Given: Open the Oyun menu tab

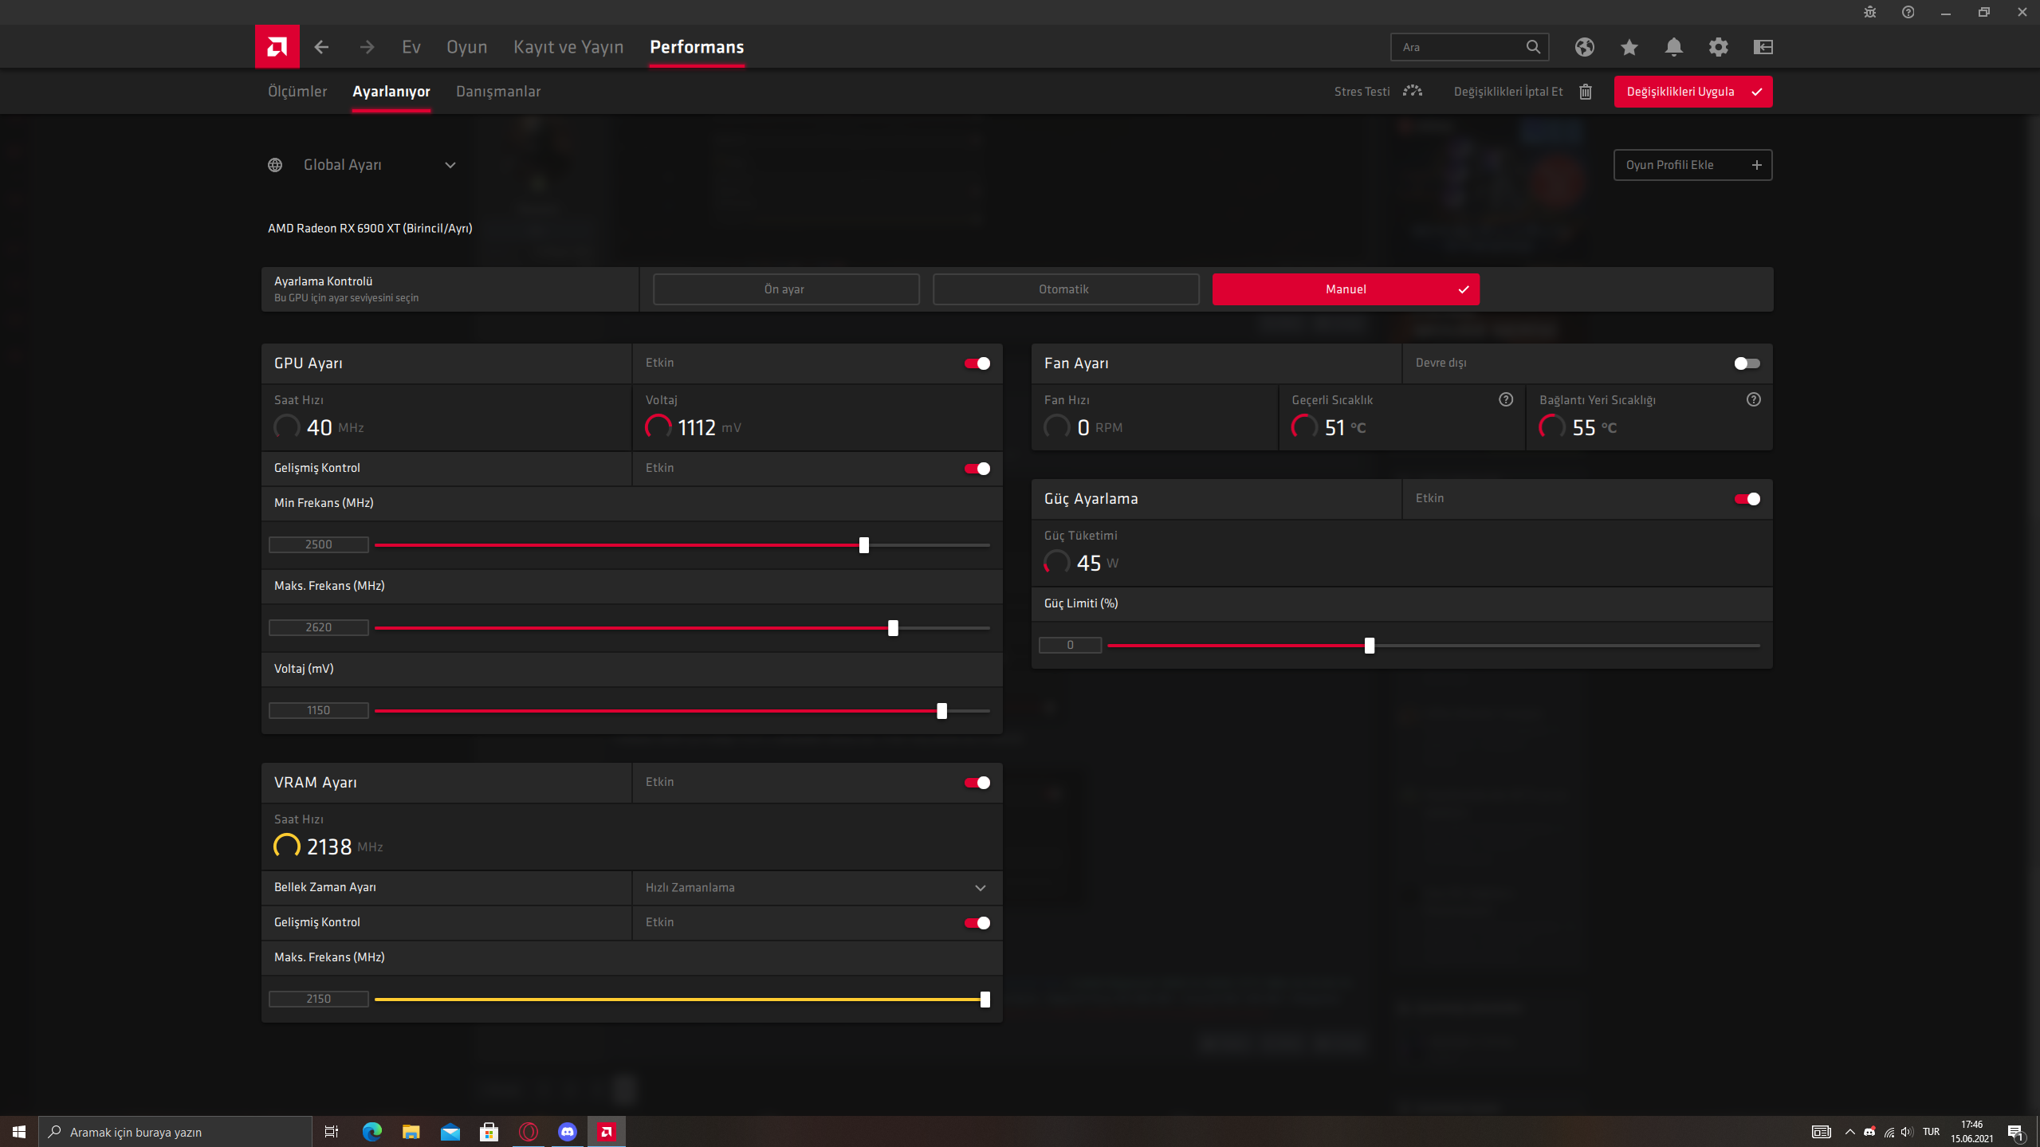Looking at the screenshot, I should click(x=466, y=47).
